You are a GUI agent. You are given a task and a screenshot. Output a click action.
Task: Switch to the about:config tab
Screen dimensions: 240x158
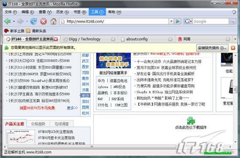(147, 39)
